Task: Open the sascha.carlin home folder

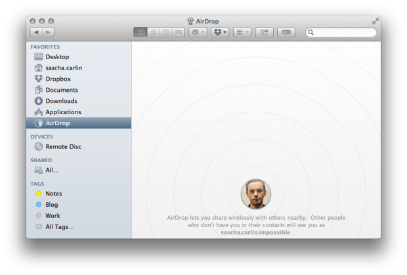Action: pos(79,68)
